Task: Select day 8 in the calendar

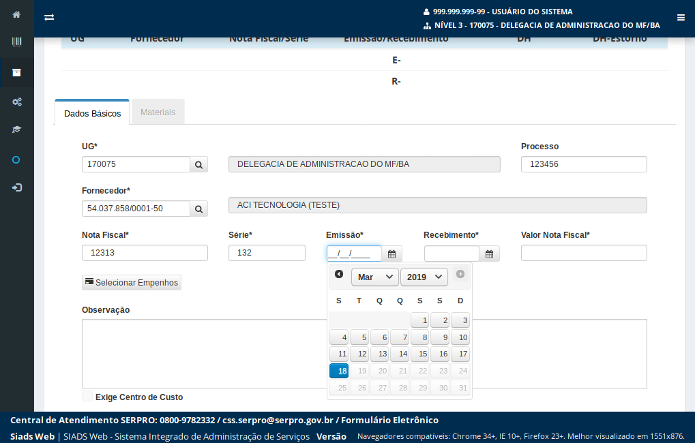Action: point(419,337)
